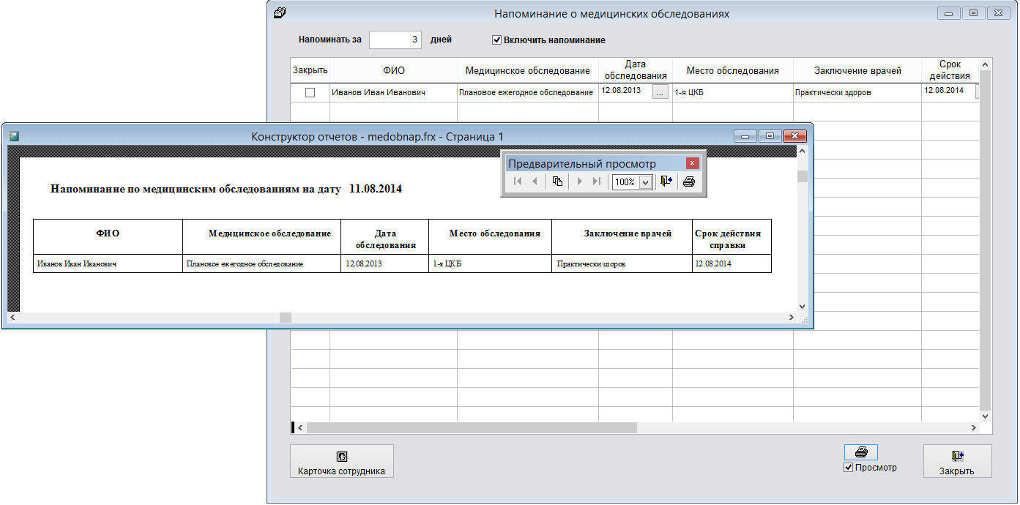Open Карточка сотрудника
The width and height of the screenshot is (1020, 505).
tap(341, 462)
